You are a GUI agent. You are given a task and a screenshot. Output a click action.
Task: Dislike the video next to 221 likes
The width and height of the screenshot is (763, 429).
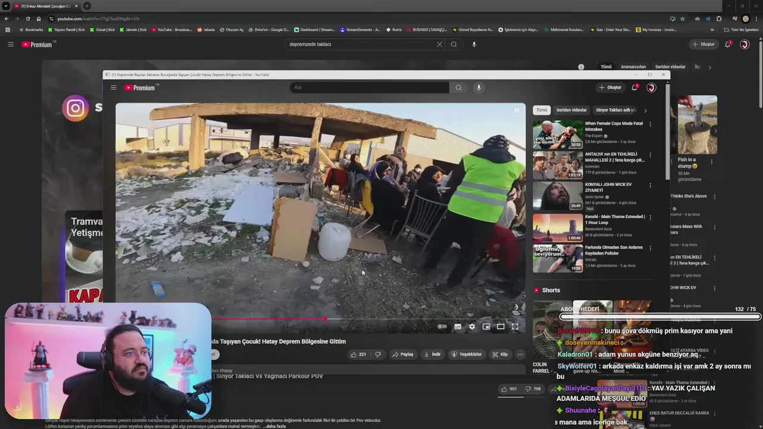pos(378,355)
